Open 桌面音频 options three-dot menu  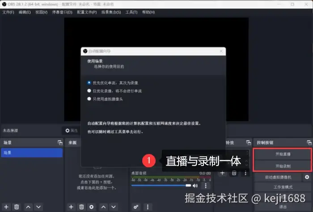click(206, 186)
